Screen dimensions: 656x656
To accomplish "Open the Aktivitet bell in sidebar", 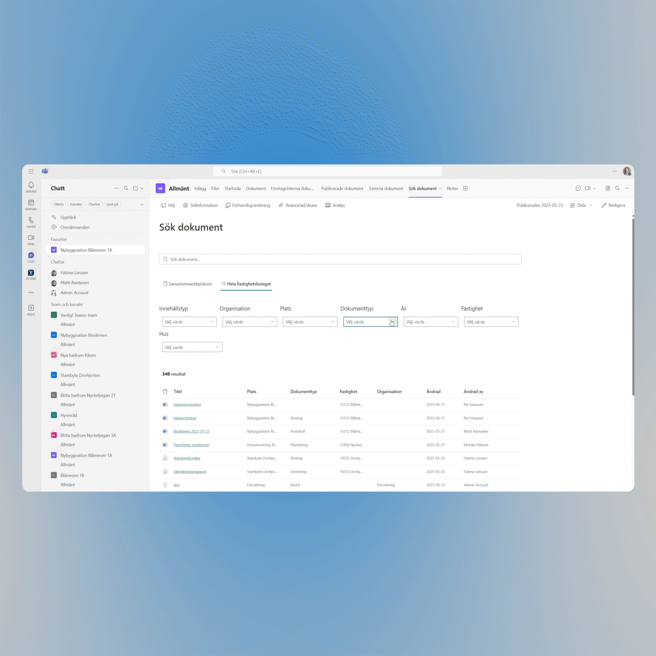I will 31,186.
